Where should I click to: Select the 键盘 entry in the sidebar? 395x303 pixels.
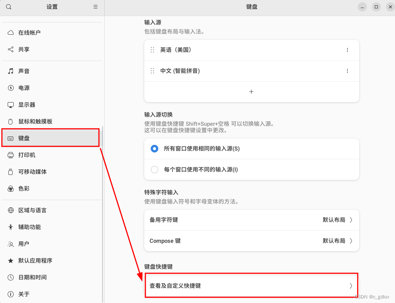point(24,138)
